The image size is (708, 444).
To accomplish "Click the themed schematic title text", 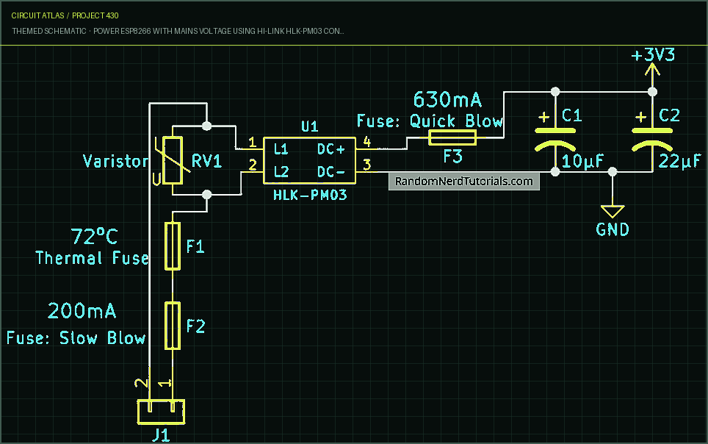I will click(x=178, y=31).
